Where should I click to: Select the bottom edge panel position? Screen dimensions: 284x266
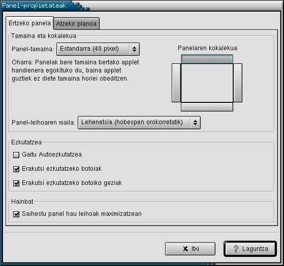pyautogui.click(x=207, y=107)
